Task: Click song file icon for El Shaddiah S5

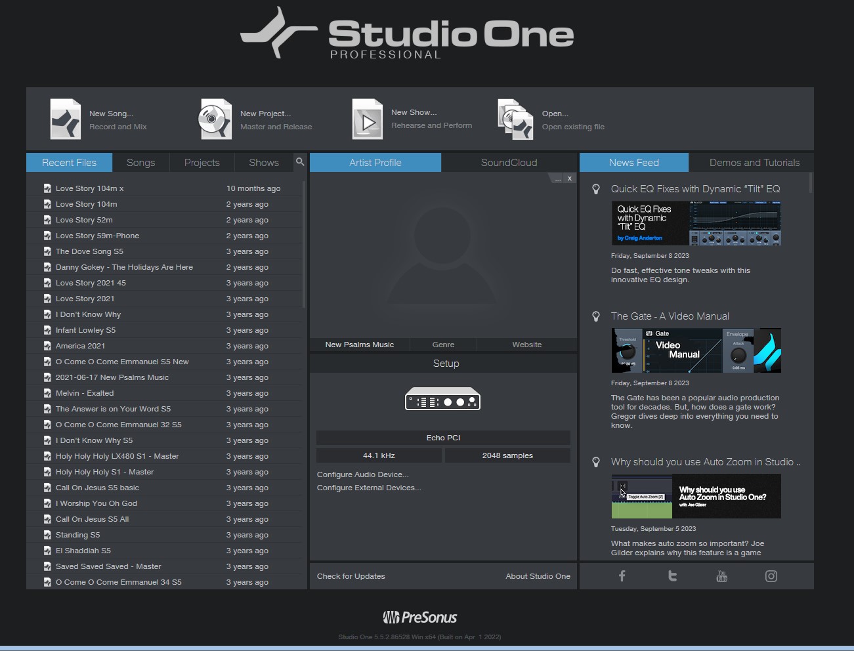Action: (x=47, y=551)
